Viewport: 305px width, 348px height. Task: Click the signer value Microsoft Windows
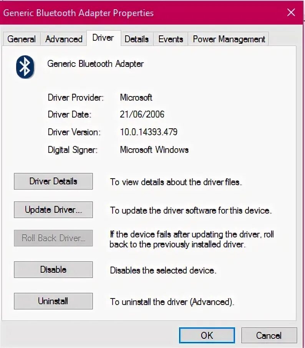154,150
